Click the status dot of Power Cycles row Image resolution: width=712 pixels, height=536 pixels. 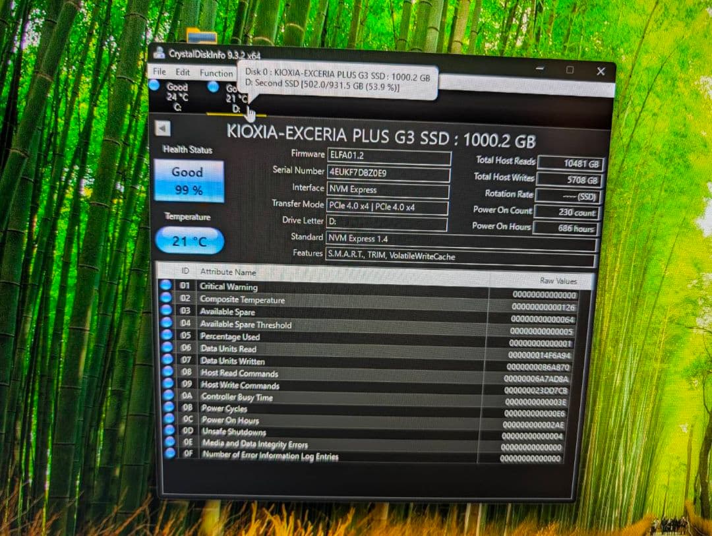[x=169, y=407]
